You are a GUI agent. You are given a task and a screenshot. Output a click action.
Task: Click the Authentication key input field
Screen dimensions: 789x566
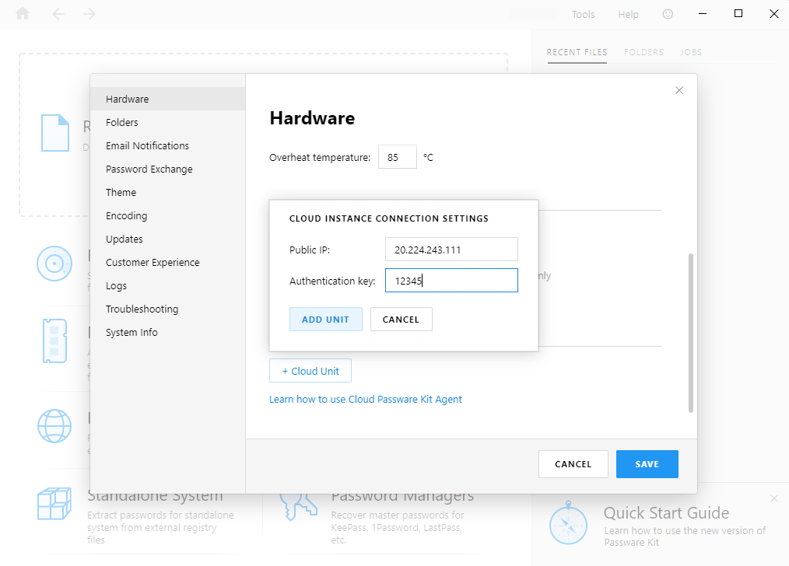coord(451,281)
